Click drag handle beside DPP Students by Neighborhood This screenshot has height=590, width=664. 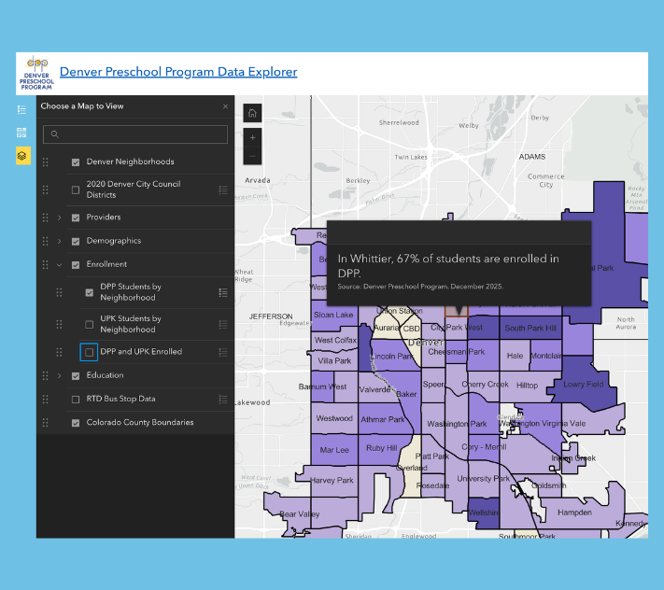pos(59,292)
